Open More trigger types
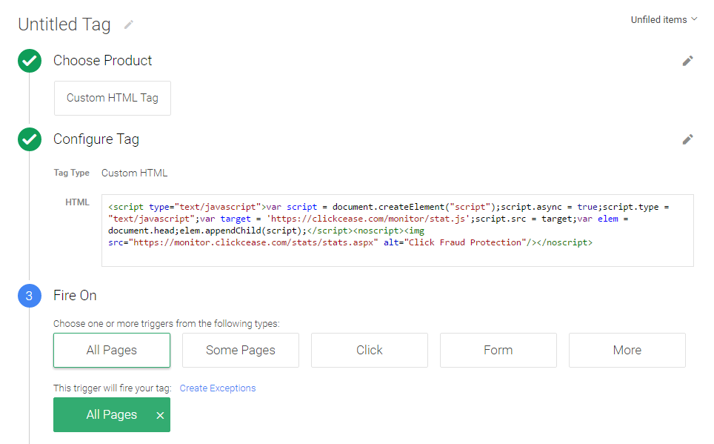This screenshot has width=714, height=444. tap(627, 350)
